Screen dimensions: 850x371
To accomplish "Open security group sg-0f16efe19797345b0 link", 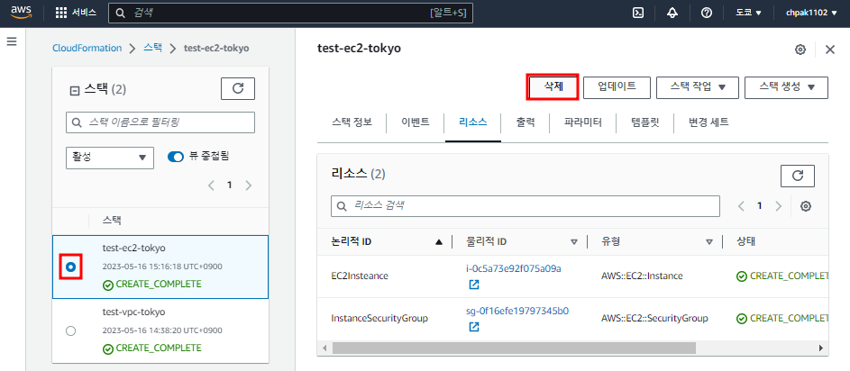I will tap(517, 311).
